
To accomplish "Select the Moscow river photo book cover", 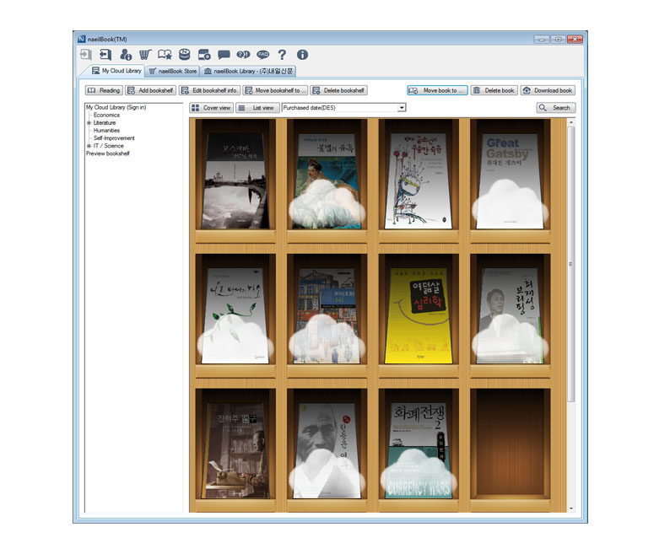I will [x=235, y=181].
